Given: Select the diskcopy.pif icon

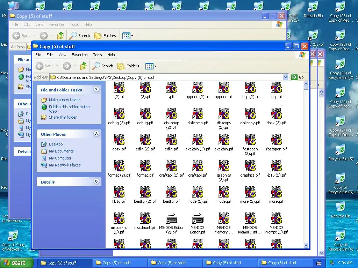Looking at the screenshot, I should click(250, 113).
